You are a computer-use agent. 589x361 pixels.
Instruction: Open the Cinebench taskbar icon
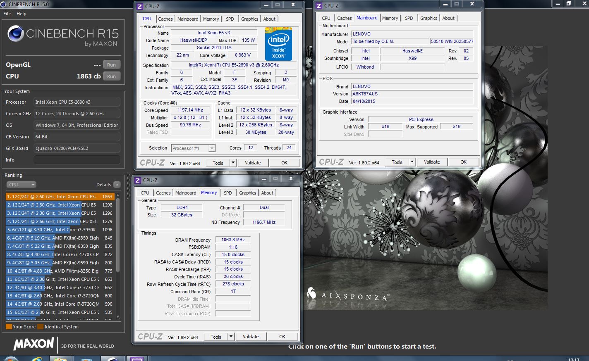(113, 359)
